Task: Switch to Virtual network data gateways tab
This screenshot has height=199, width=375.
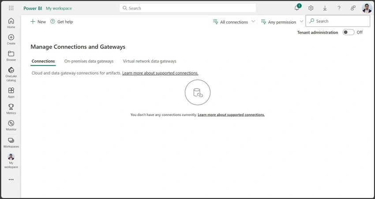Action: coord(150,61)
